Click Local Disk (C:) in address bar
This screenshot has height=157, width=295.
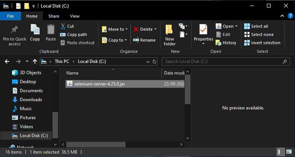[x=92, y=61]
